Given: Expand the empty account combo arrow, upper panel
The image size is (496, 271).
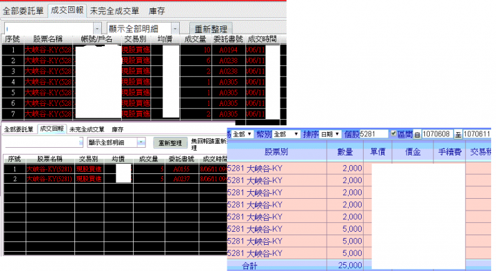Looking at the screenshot, I should 97,29.
